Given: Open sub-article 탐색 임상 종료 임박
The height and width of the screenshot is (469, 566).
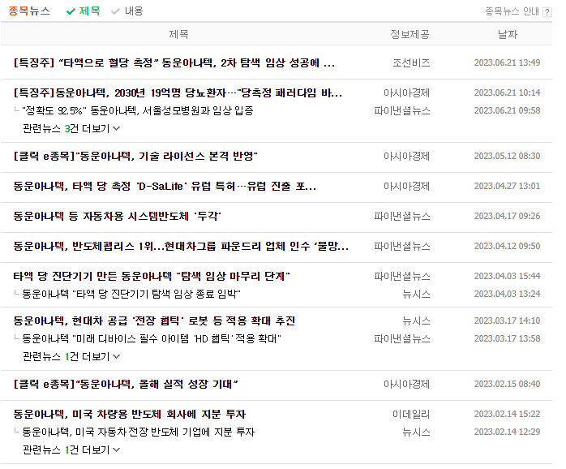Looking at the screenshot, I should click(x=131, y=294).
